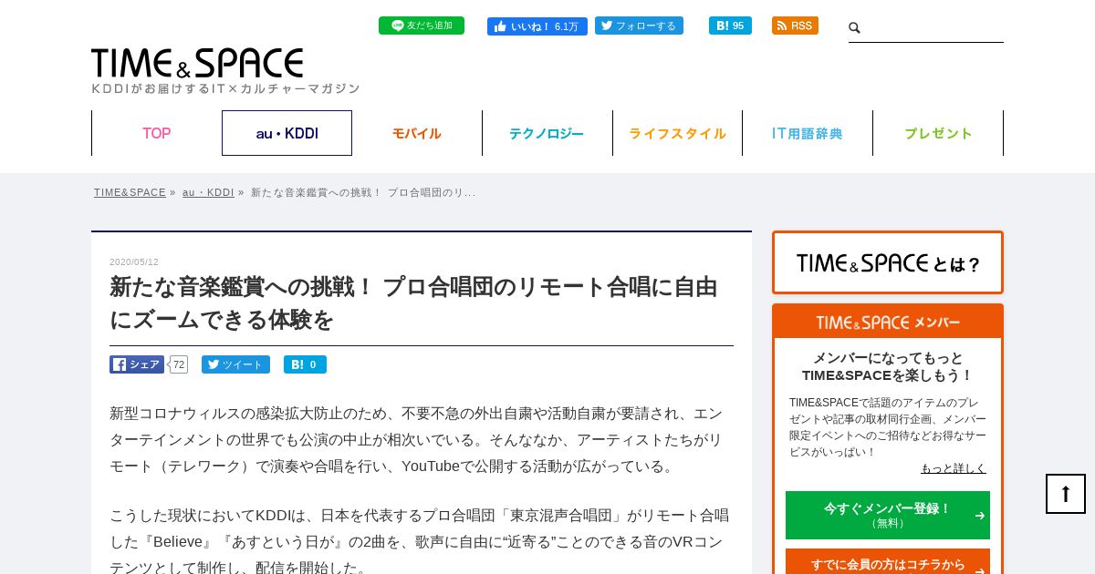
Task: Open the au・KDDI navigation tab
Action: (287, 133)
